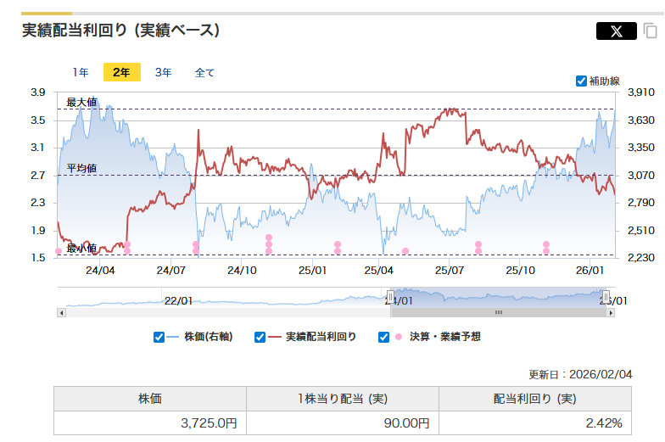Switch to the 3年 period tab
The width and height of the screenshot is (665, 442).
(x=163, y=72)
